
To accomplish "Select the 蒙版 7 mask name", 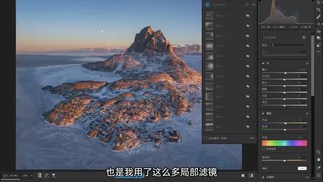I will 220,66.
